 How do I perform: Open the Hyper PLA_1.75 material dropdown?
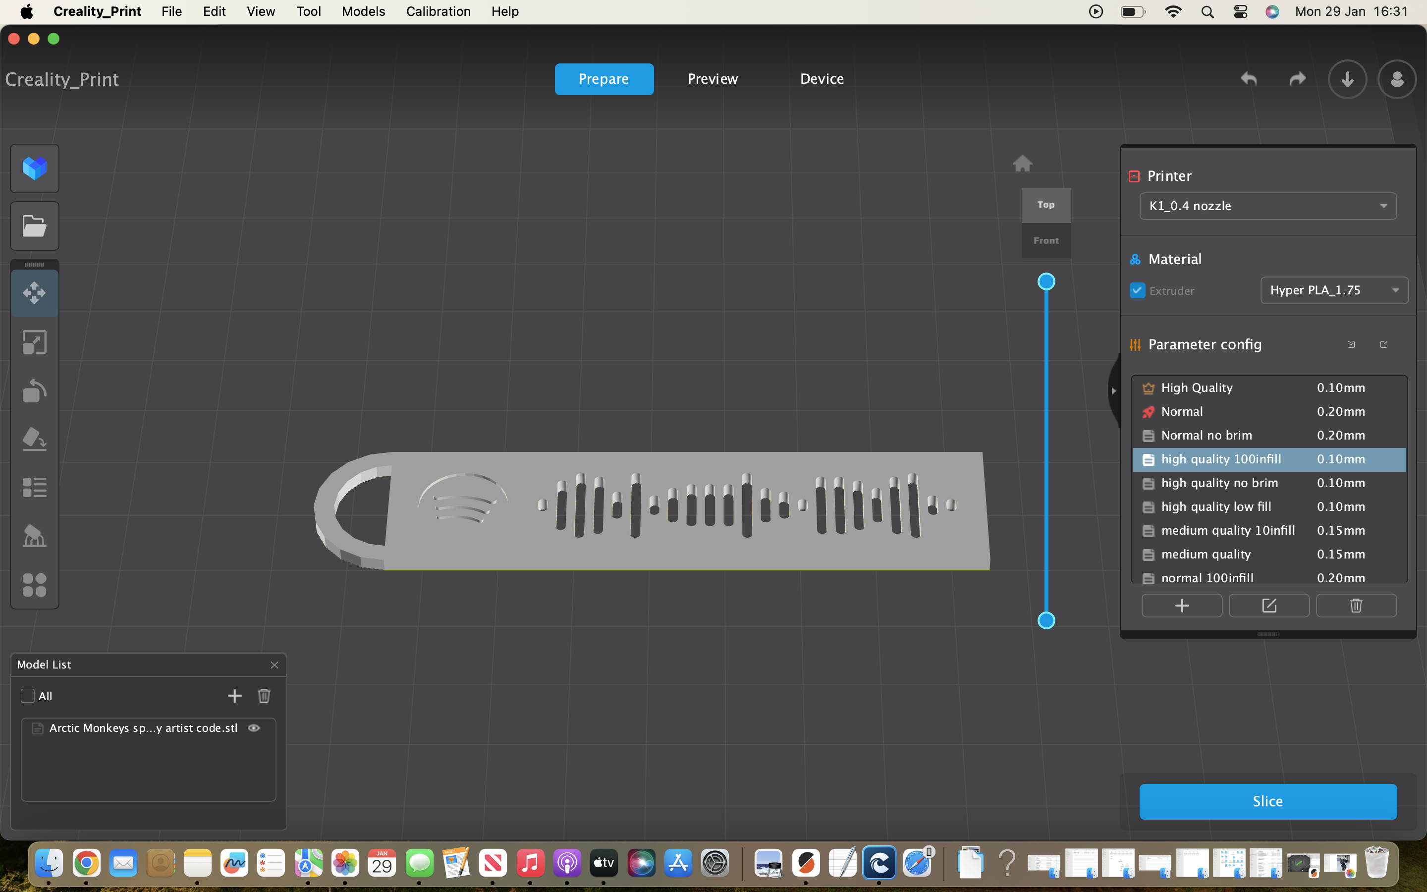(x=1334, y=290)
